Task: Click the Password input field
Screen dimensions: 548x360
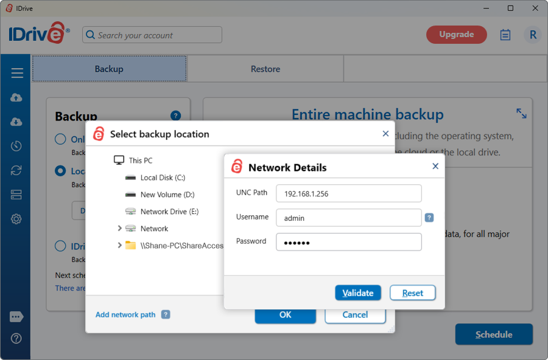Action: tap(349, 242)
